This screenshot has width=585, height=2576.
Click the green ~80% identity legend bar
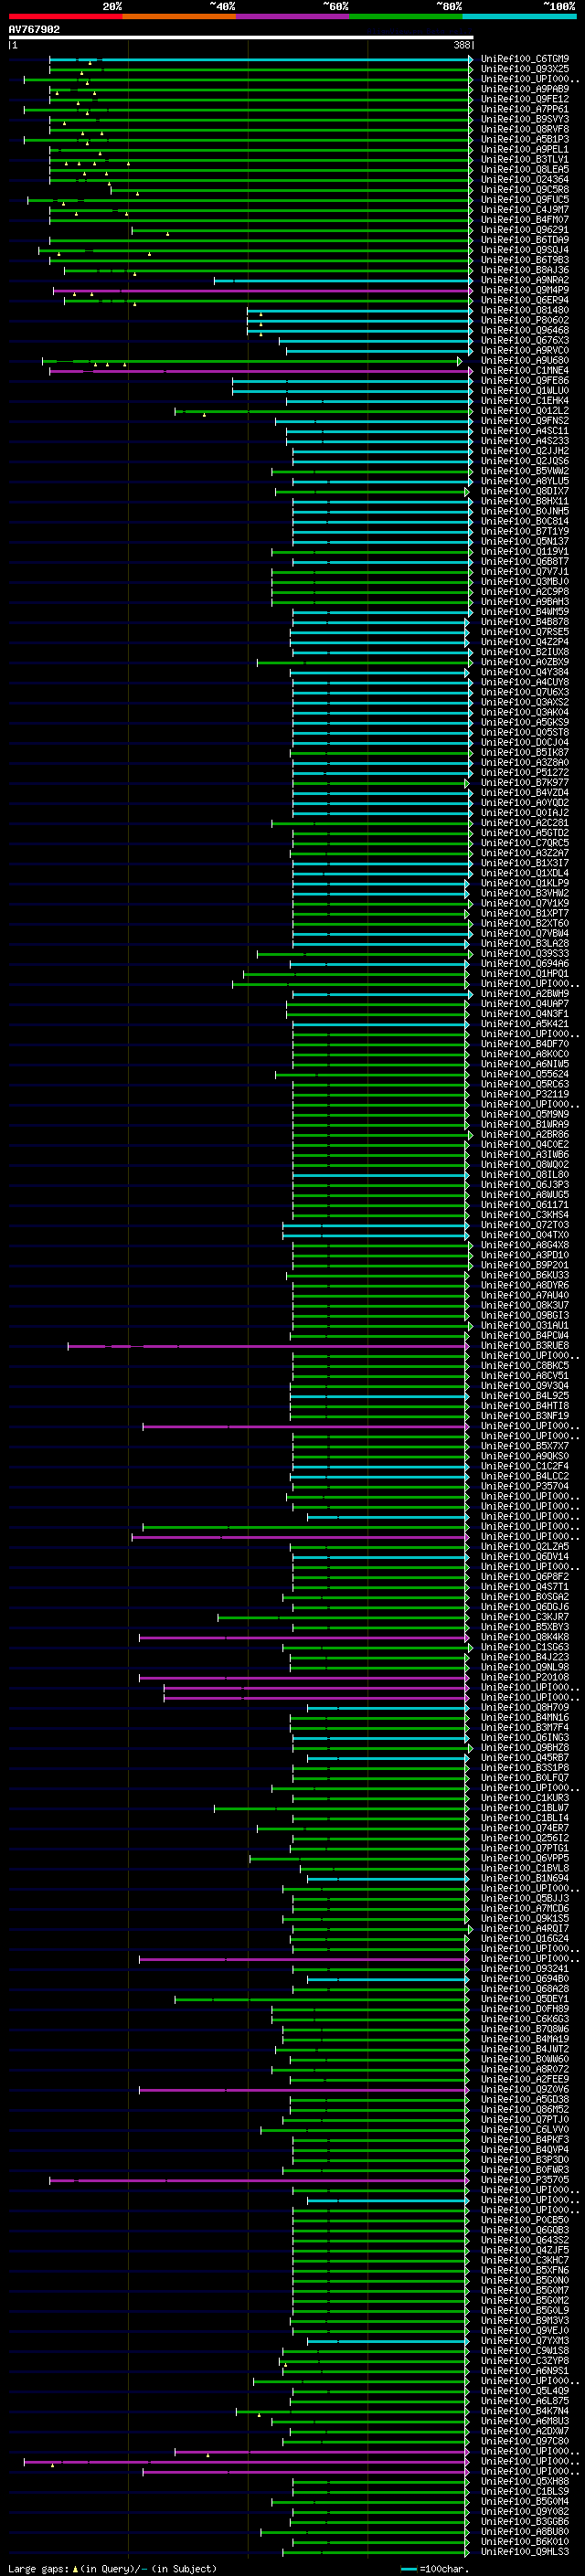[406, 17]
